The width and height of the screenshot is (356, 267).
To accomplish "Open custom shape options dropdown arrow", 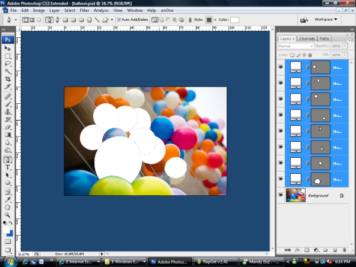I will click(112, 20).
